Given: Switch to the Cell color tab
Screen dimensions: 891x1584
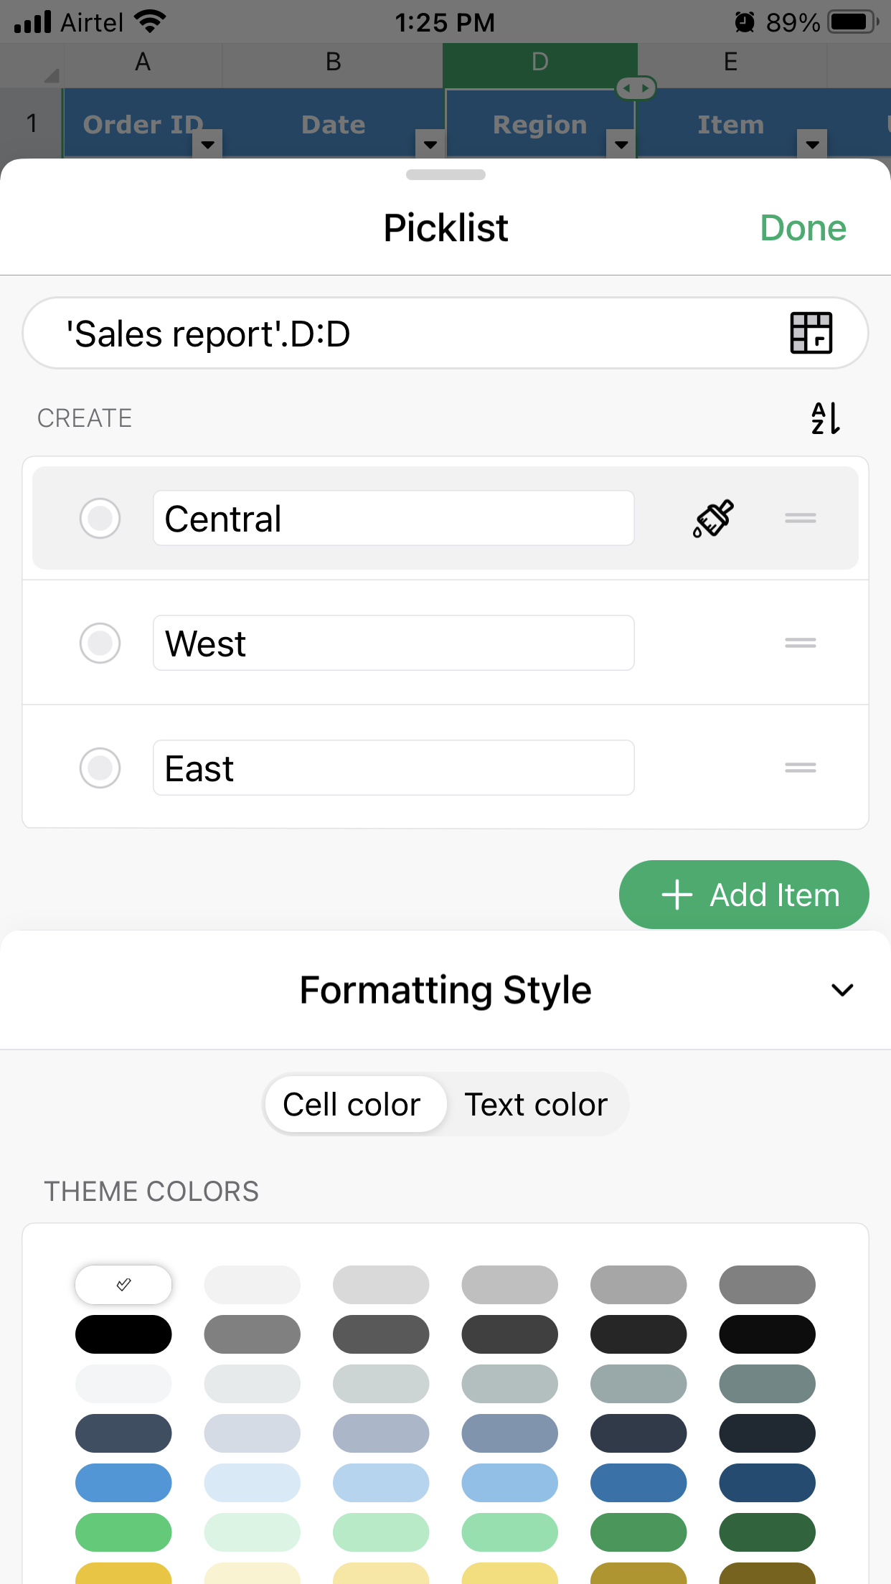Looking at the screenshot, I should 352,1105.
